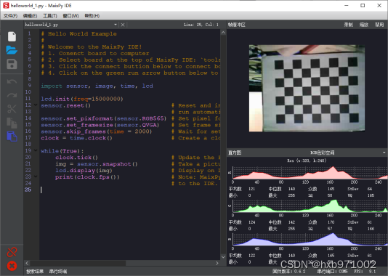The image size is (388, 276).
Task: Click the red stop/run button at the bottom left
Action: (x=12, y=266)
